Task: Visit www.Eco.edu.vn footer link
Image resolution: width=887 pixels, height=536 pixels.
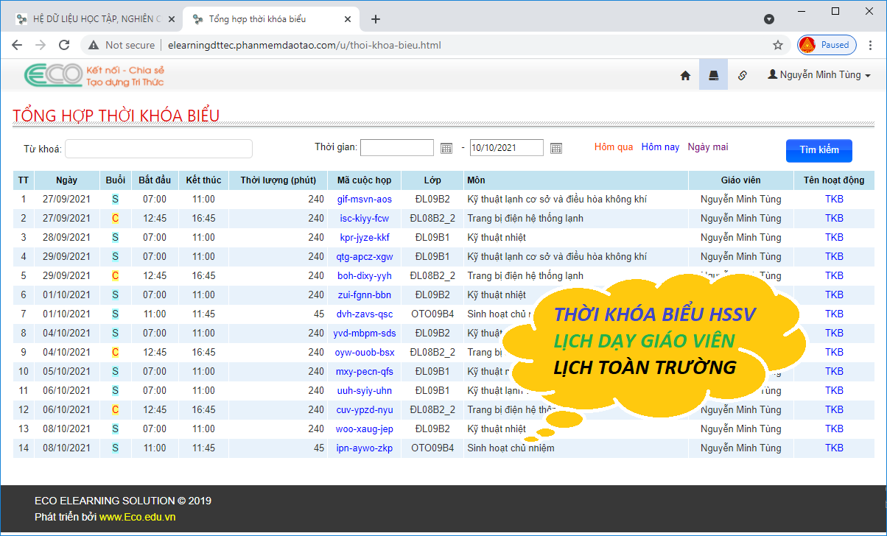Action: [137, 517]
